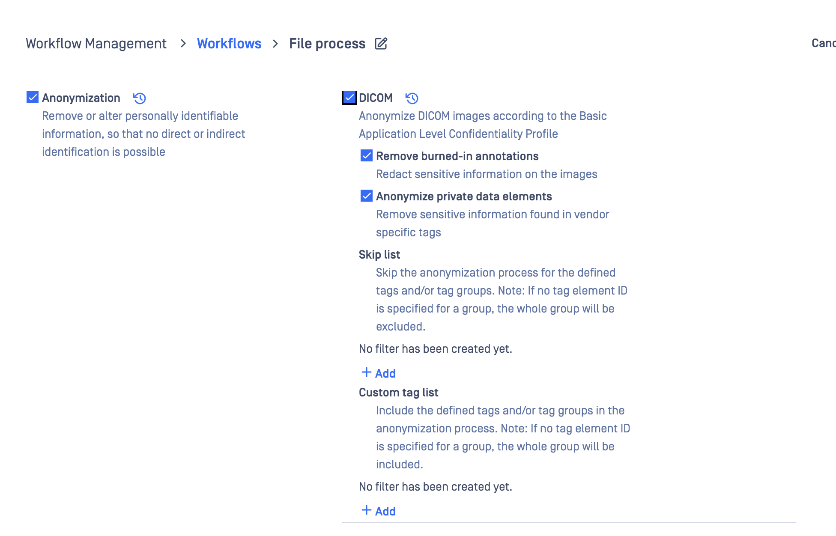Click chevron after Workflows breadcrumb
The height and width of the screenshot is (536, 836).
(x=275, y=44)
